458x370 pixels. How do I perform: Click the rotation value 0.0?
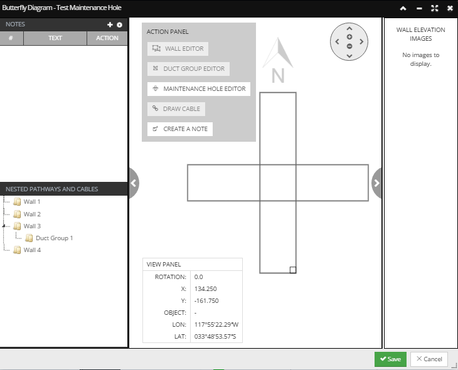tap(199, 277)
